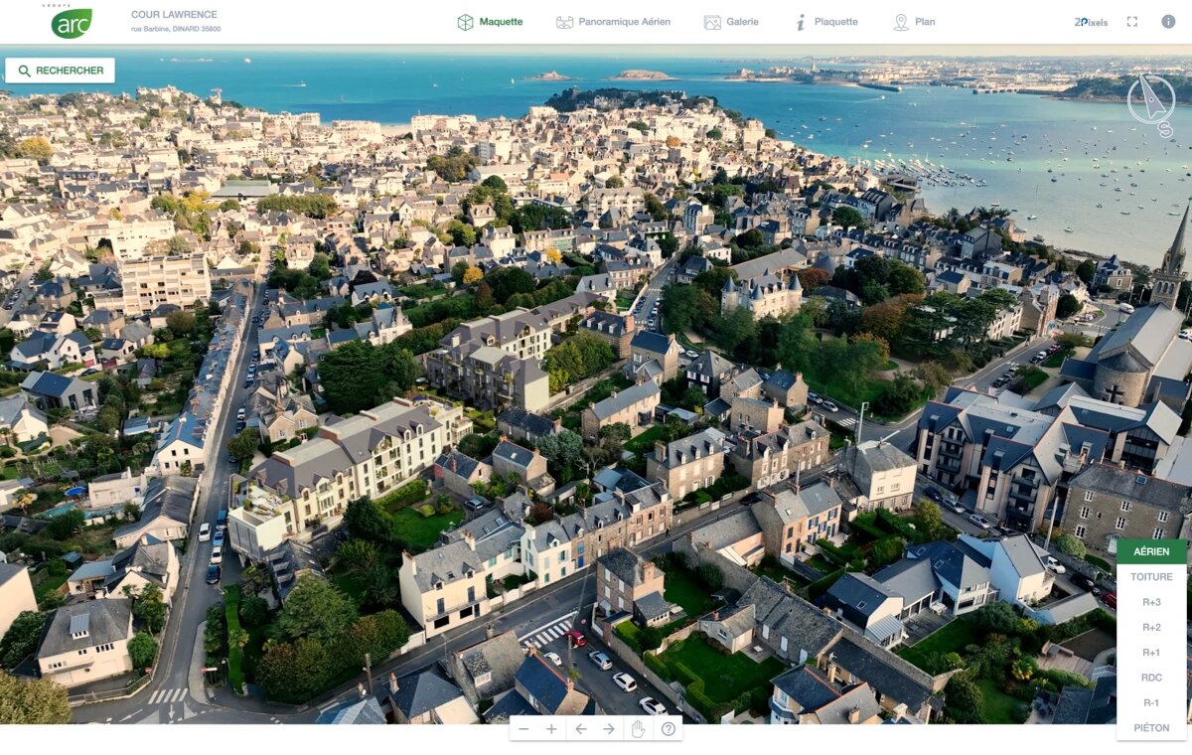Select the R+3 floor level
The width and height of the screenshot is (1192, 755).
pos(1151,602)
